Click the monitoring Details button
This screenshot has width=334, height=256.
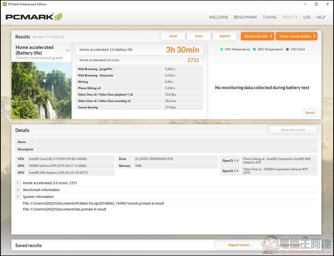point(310,113)
